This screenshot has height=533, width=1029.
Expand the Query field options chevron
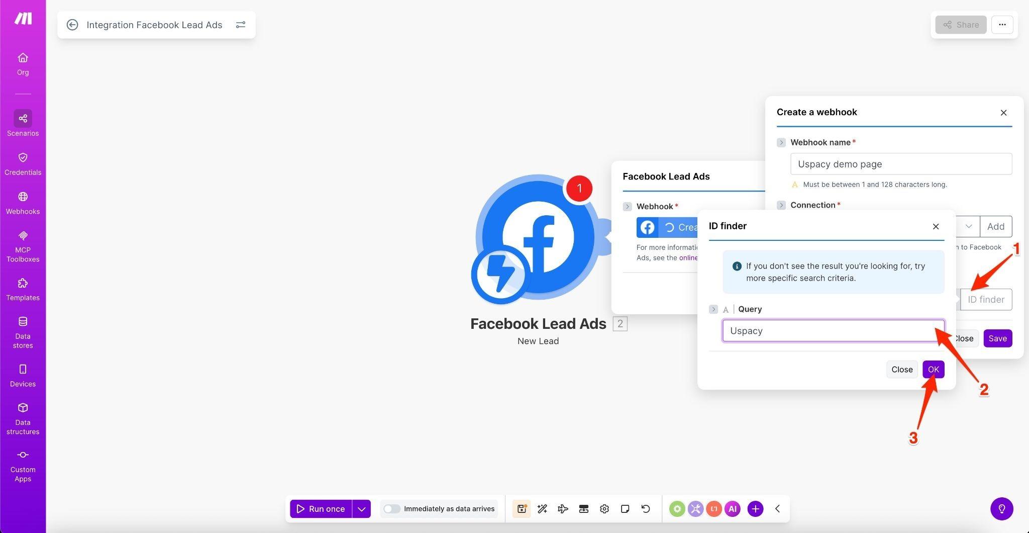(x=713, y=309)
